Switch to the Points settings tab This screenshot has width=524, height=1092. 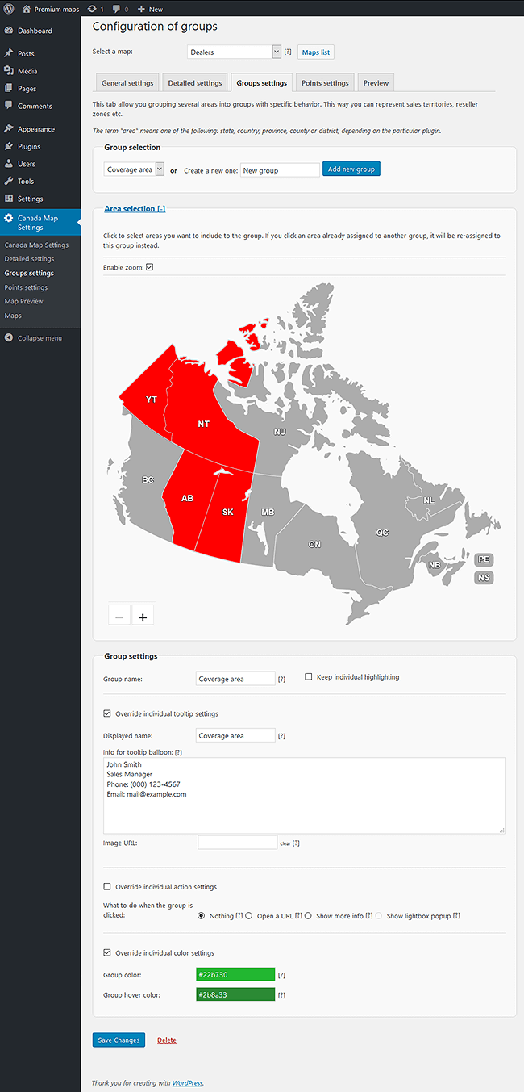[325, 82]
